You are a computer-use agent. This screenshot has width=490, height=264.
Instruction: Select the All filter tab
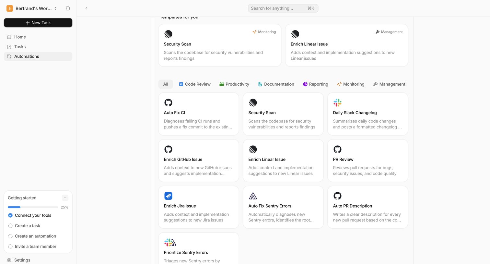coord(166,84)
